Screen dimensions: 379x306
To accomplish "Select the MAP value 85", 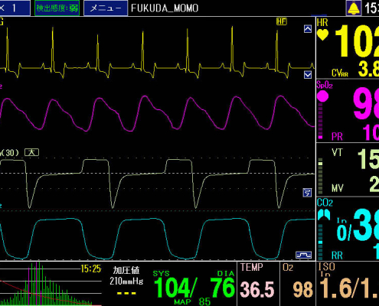I will [x=204, y=301].
